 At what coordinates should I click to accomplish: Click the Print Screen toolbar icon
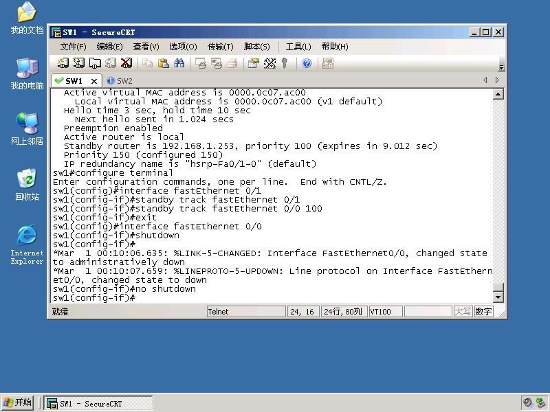(x=201, y=63)
